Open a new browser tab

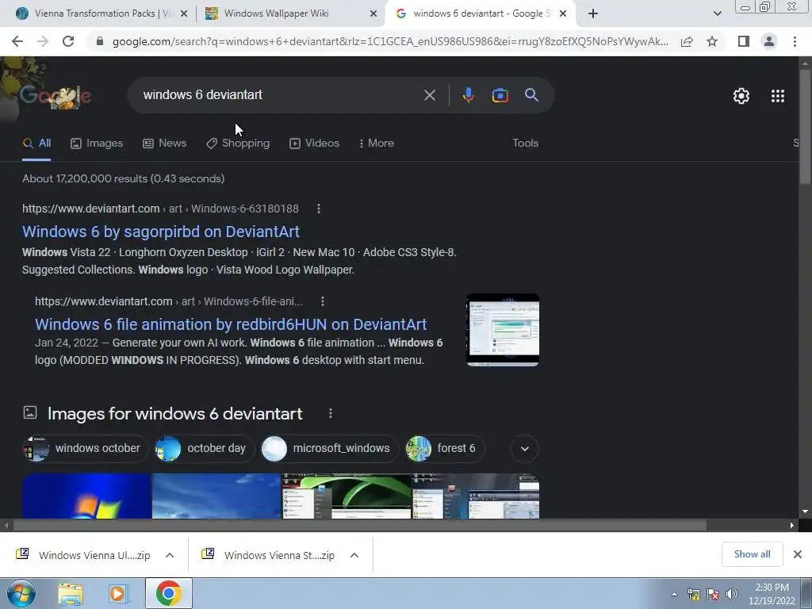pos(593,14)
